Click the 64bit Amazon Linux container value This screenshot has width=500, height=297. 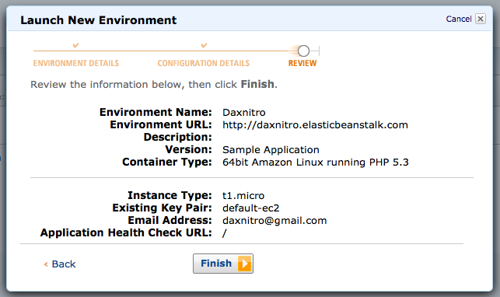click(x=316, y=162)
